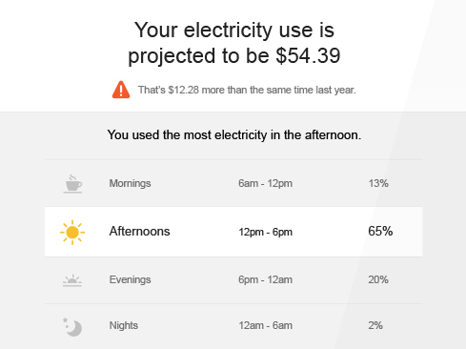This screenshot has height=349, width=466.
Task: Click the most electricity in the afternoon heading
Action: pyautogui.click(x=234, y=135)
